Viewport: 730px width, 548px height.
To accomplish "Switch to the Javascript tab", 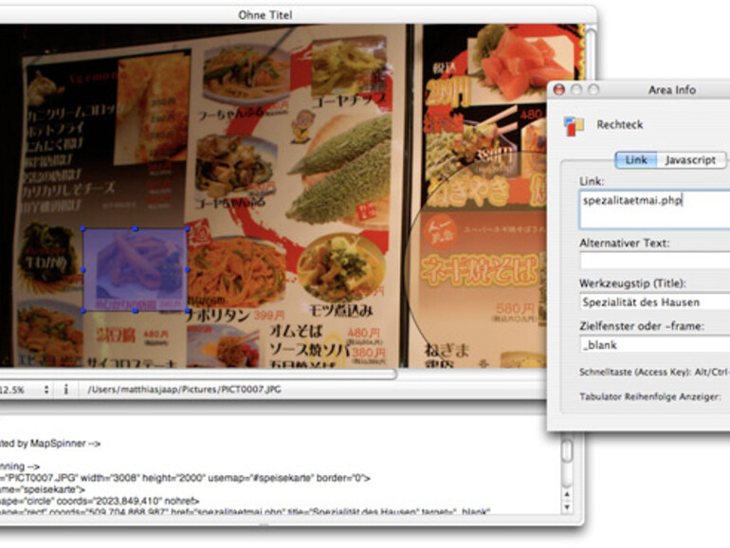I will 690,159.
